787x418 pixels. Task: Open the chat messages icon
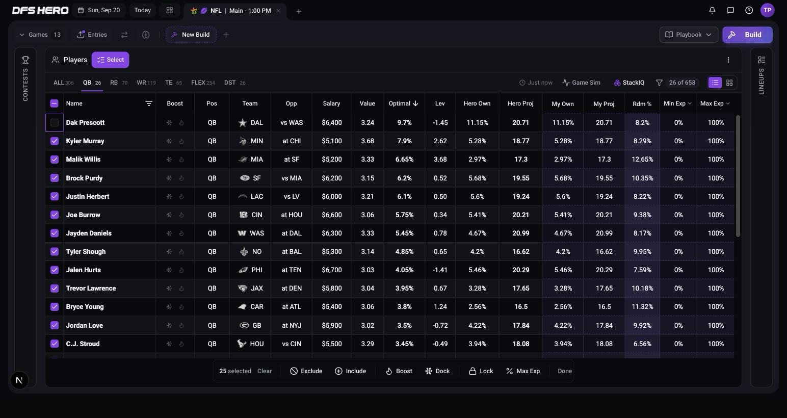click(730, 10)
